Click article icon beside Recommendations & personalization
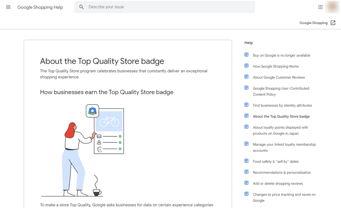The width and height of the screenshot is (341, 208). [x=246, y=172]
